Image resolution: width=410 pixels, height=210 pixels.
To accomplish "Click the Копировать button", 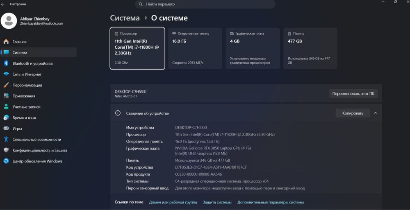I will (x=353, y=113).
